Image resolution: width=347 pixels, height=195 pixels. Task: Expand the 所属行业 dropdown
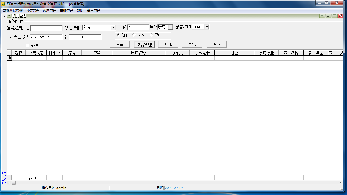pyautogui.click(x=113, y=28)
